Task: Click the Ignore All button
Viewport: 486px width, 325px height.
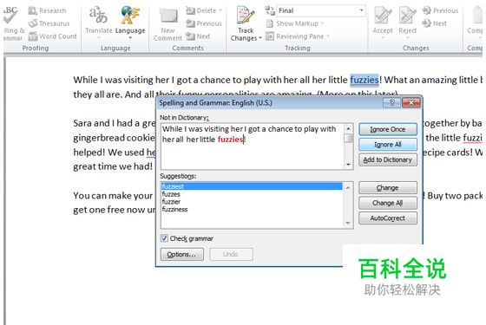Action: (x=388, y=145)
